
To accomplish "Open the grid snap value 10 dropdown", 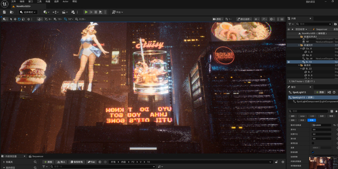I will (60, 19).
